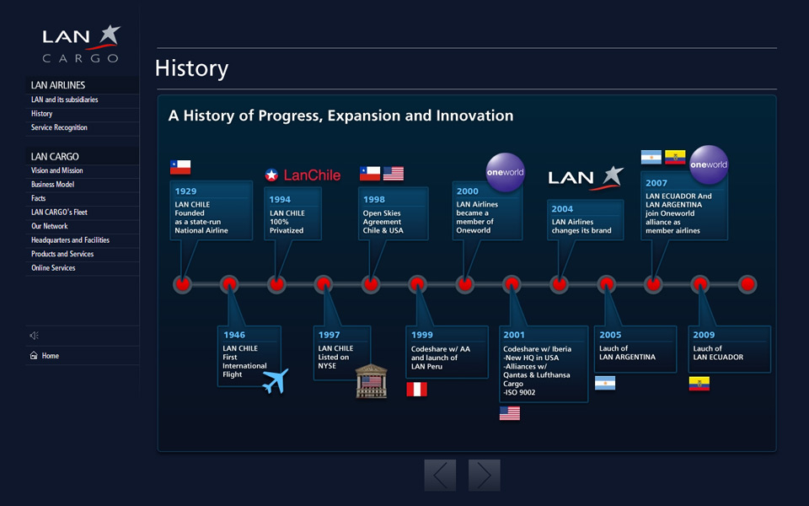Image resolution: width=809 pixels, height=506 pixels.
Task: Click 'LAN CHILE First International Flight' text
Action: point(244,362)
